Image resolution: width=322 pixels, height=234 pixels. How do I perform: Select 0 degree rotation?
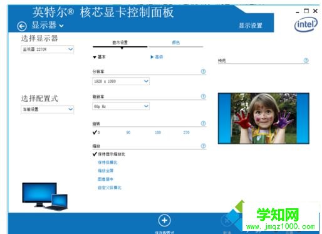pyautogui.click(x=96, y=132)
